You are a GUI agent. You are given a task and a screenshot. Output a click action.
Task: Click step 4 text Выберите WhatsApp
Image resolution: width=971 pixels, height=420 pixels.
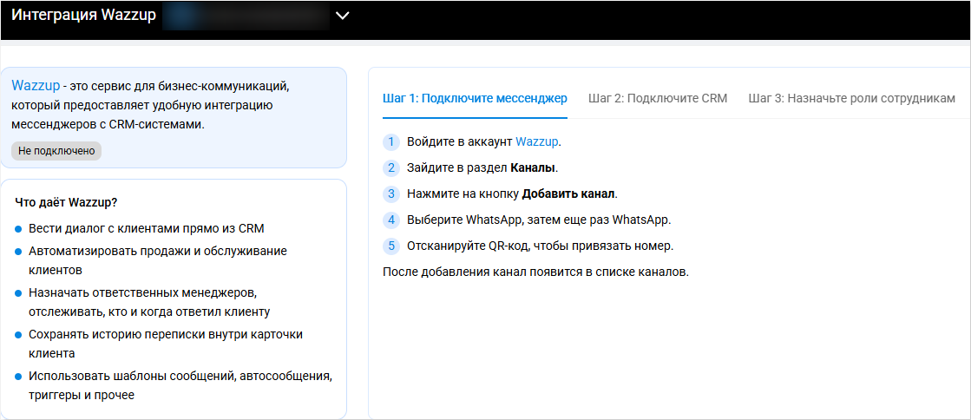click(x=539, y=220)
